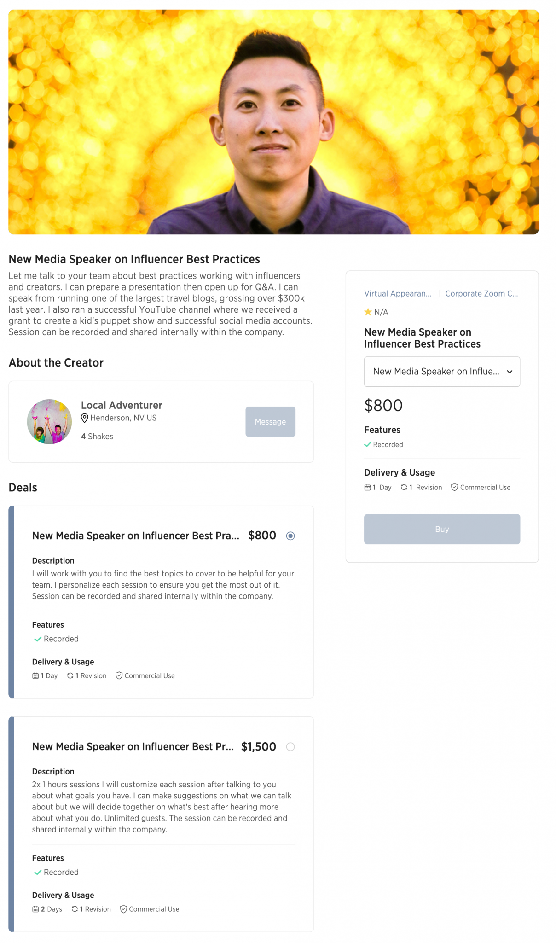Select the $1,500 deal radio button
The width and height of the screenshot is (556, 943).
(x=290, y=746)
